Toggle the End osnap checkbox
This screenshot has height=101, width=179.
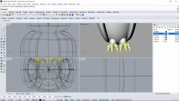click(2, 97)
